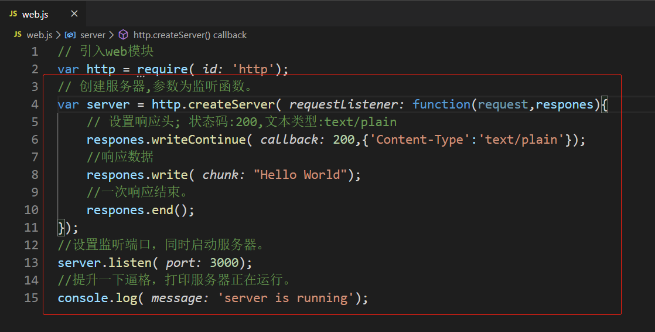The height and width of the screenshot is (332, 655).
Task: Click line number 15 in the gutter
Action: point(31,298)
